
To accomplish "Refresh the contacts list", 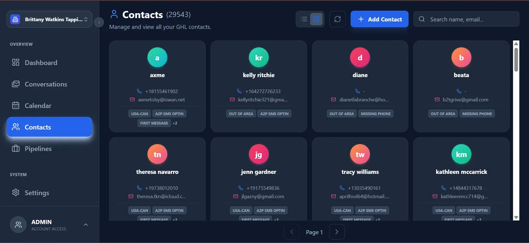I will pyautogui.click(x=337, y=19).
